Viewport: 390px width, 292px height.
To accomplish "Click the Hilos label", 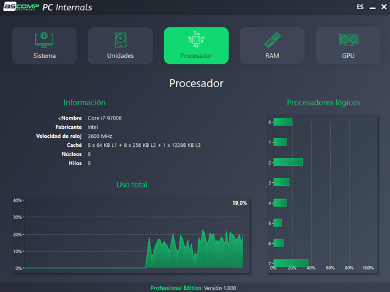I will (75, 163).
